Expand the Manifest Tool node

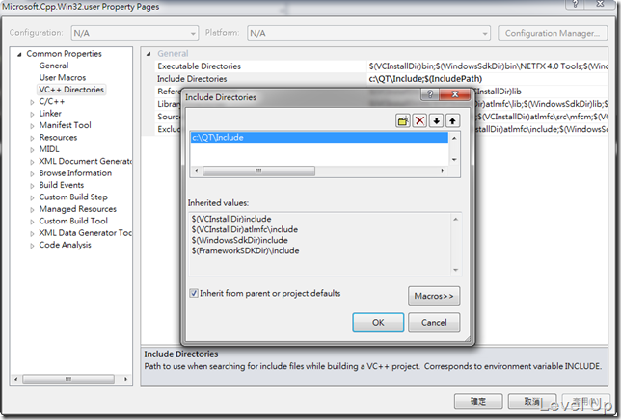click(x=32, y=126)
